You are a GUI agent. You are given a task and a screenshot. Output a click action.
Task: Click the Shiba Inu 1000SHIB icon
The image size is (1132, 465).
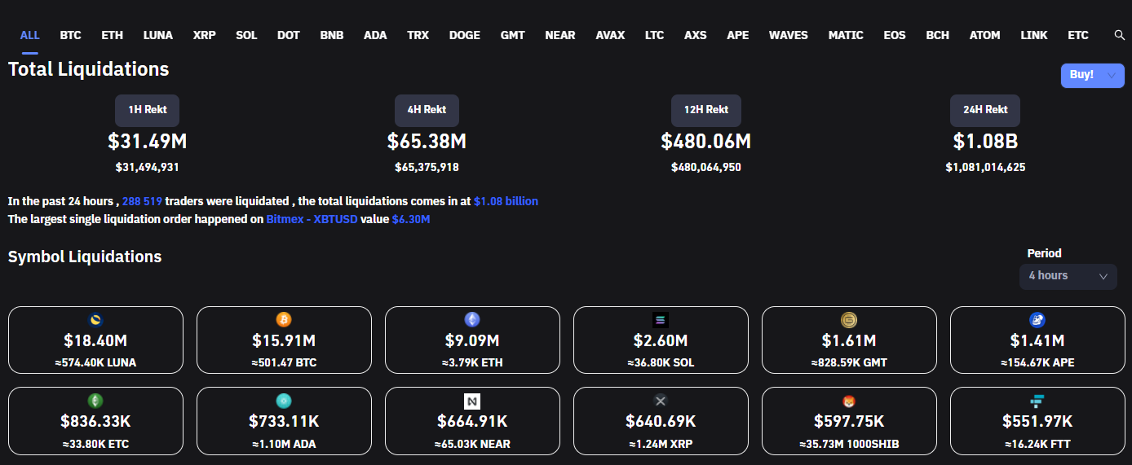click(849, 401)
